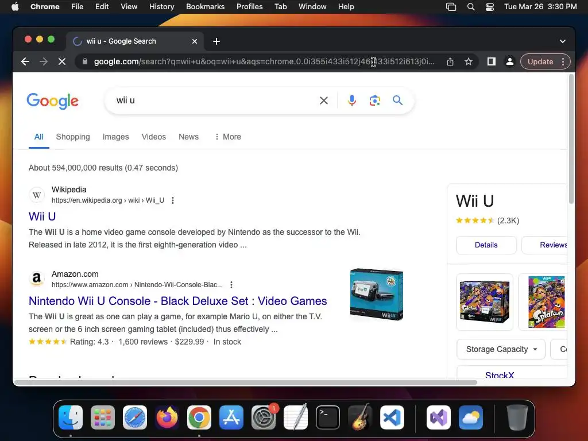Open Spotlight search in the menu bar

point(471,7)
